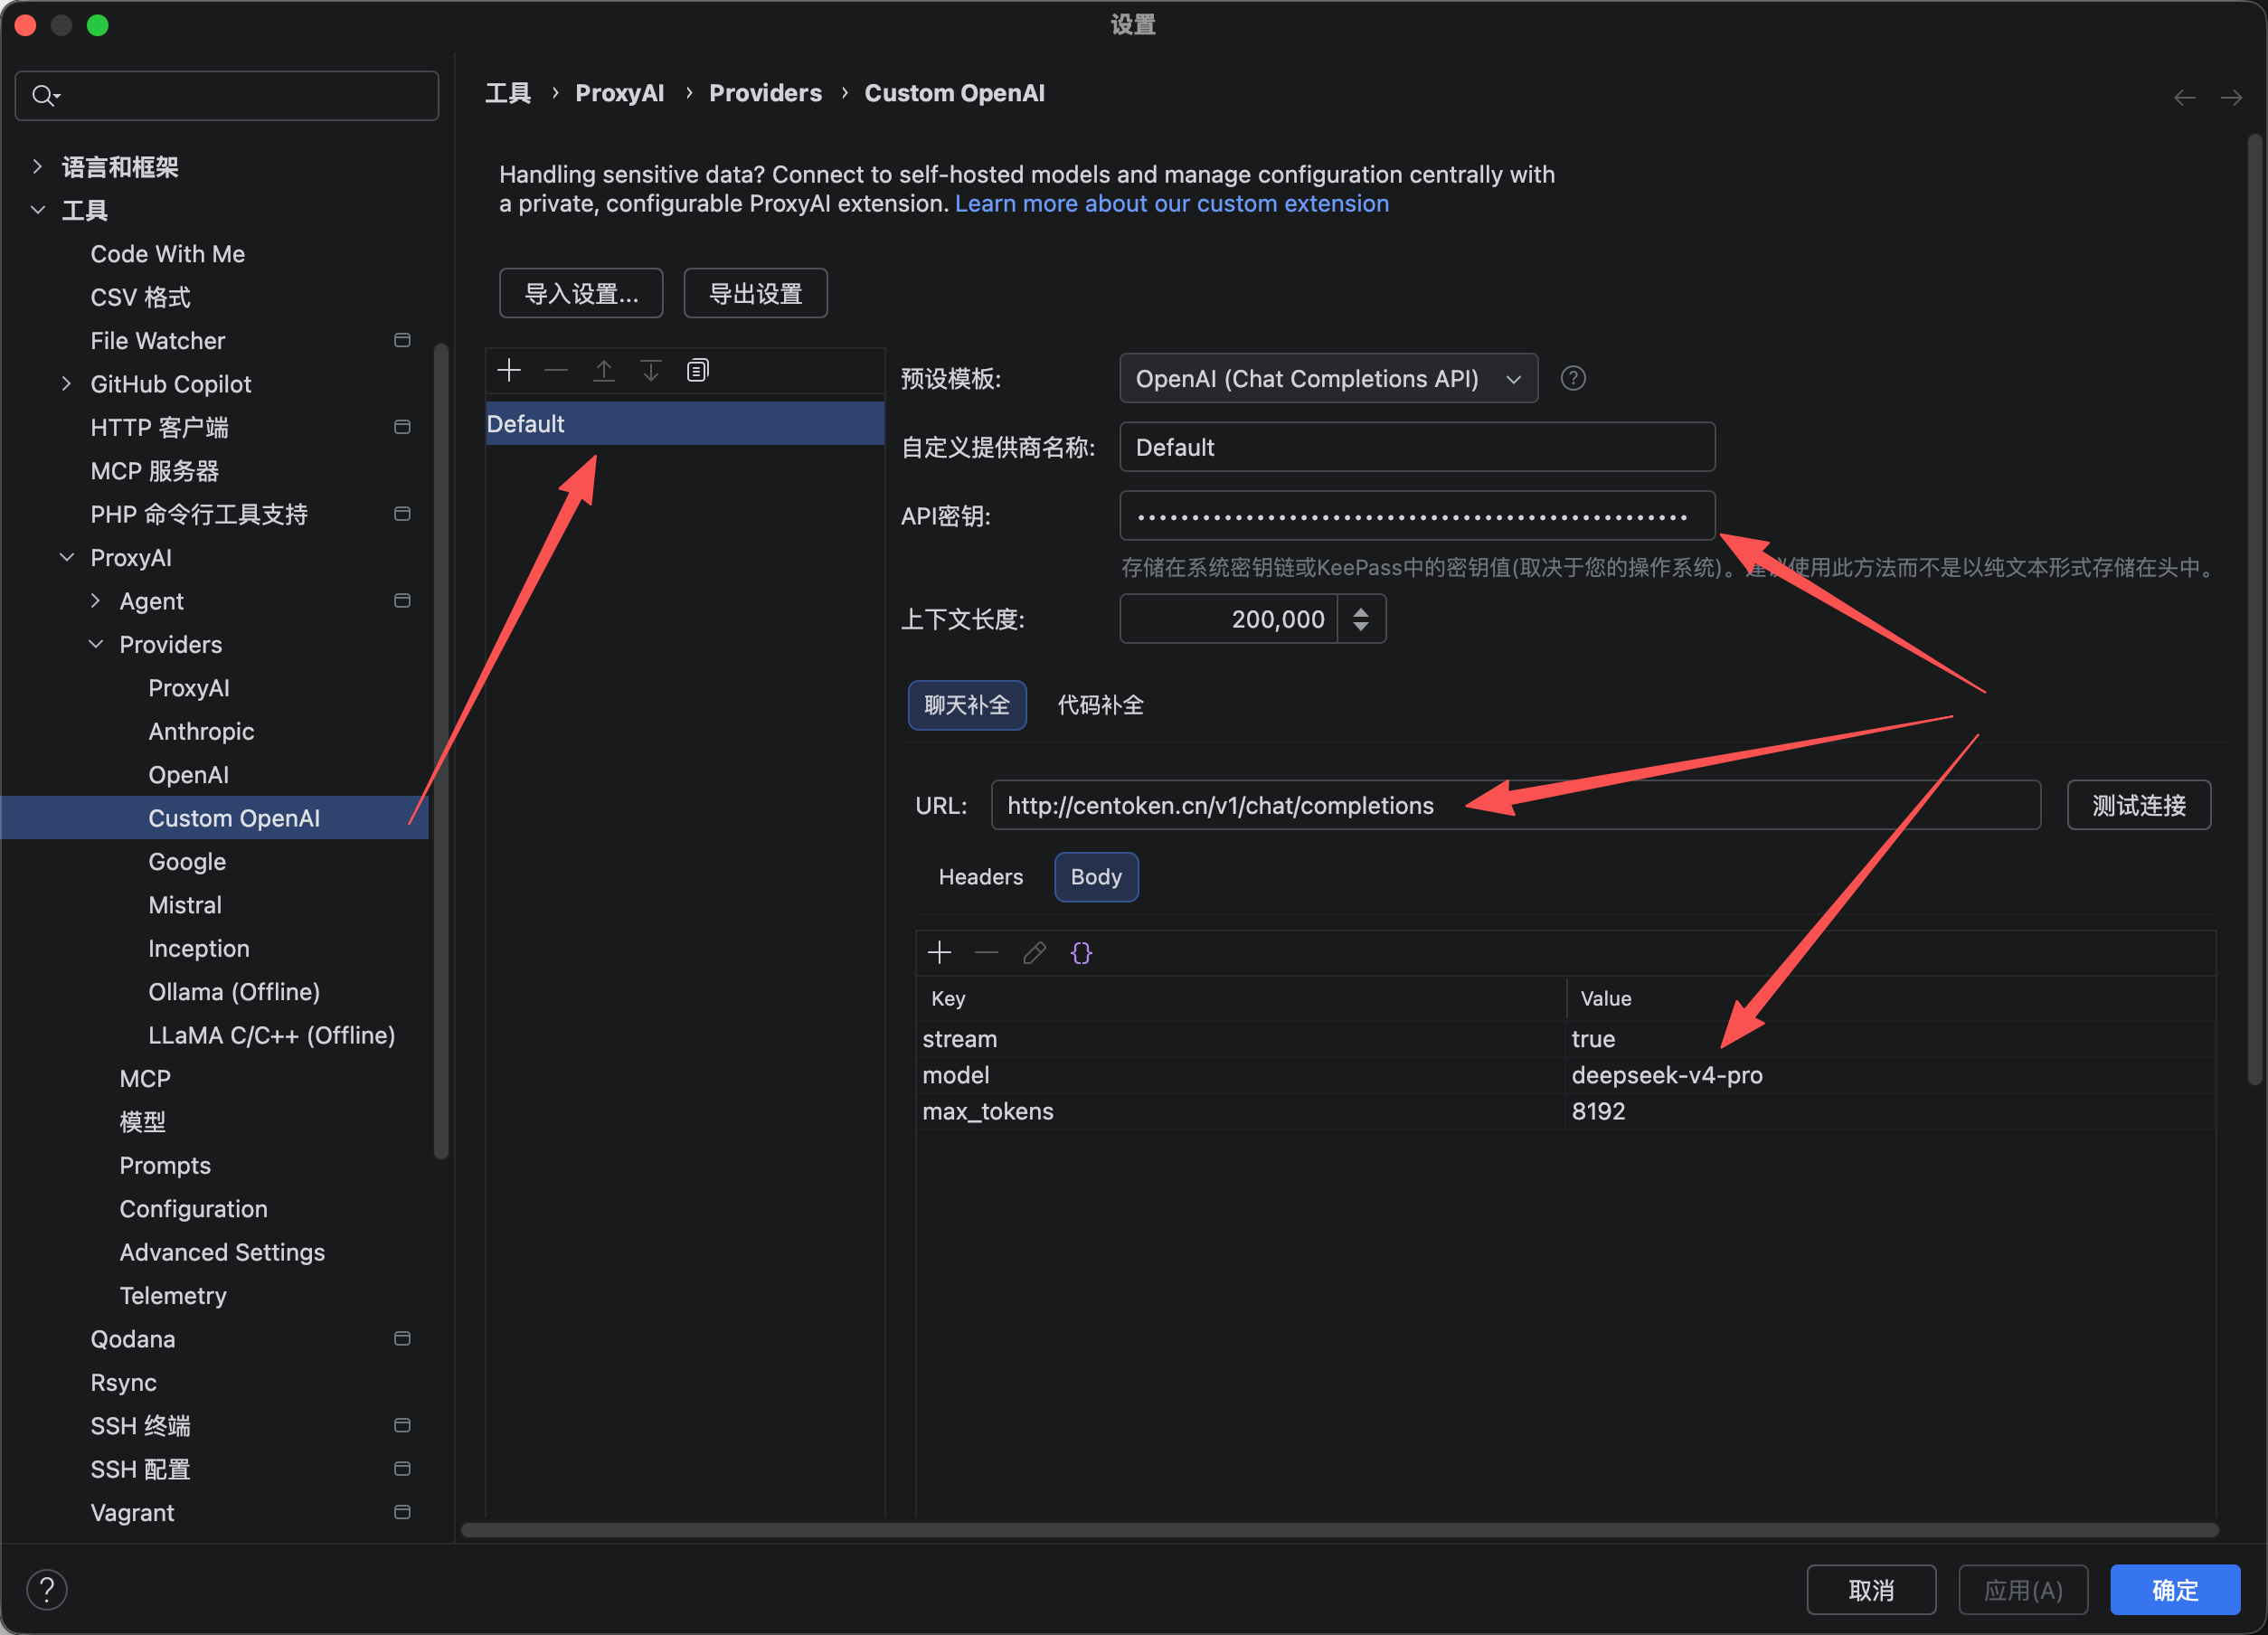The height and width of the screenshot is (1635, 2268).
Task: Click the HTTP 客户端 project-level icon
Action: coord(402,427)
